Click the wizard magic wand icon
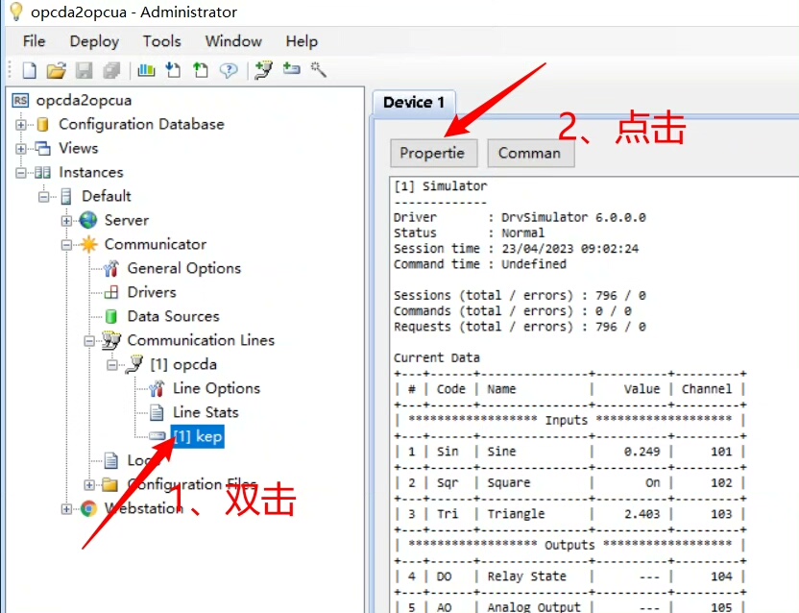This screenshot has height=613, width=799. pos(319,69)
